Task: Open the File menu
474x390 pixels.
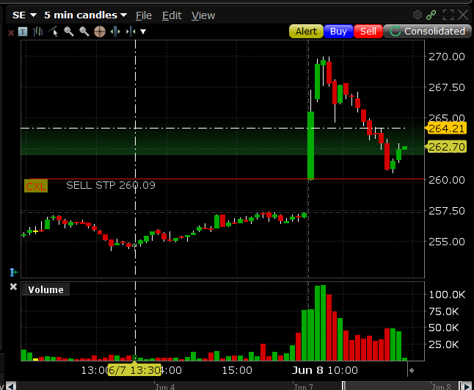Action: pyautogui.click(x=144, y=15)
